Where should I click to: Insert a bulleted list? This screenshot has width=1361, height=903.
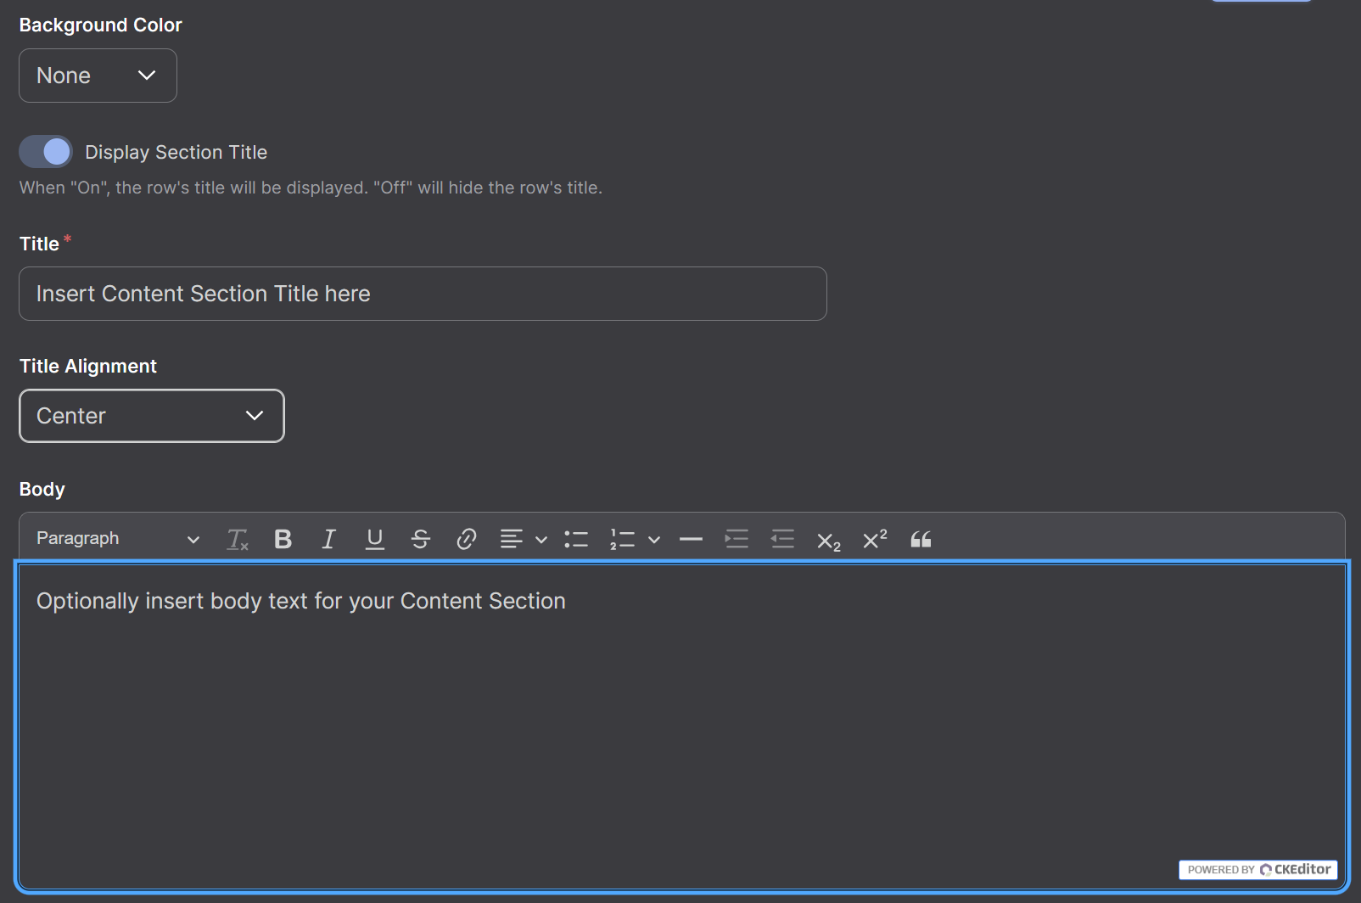click(576, 539)
